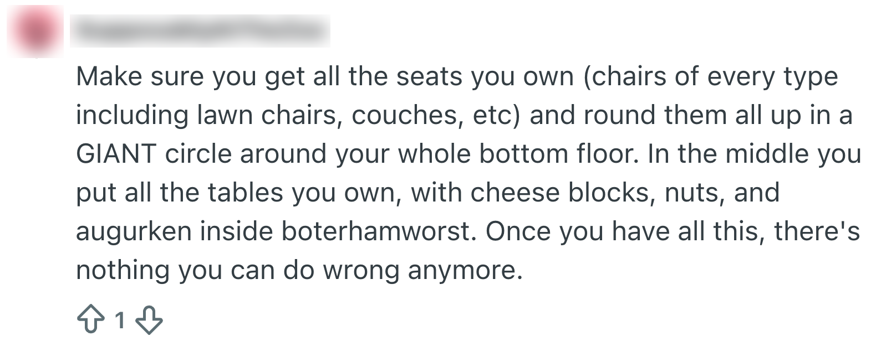Image resolution: width=876 pixels, height=341 pixels.
Task: Open the commenter's blurred pink avatar
Action: coord(34,32)
